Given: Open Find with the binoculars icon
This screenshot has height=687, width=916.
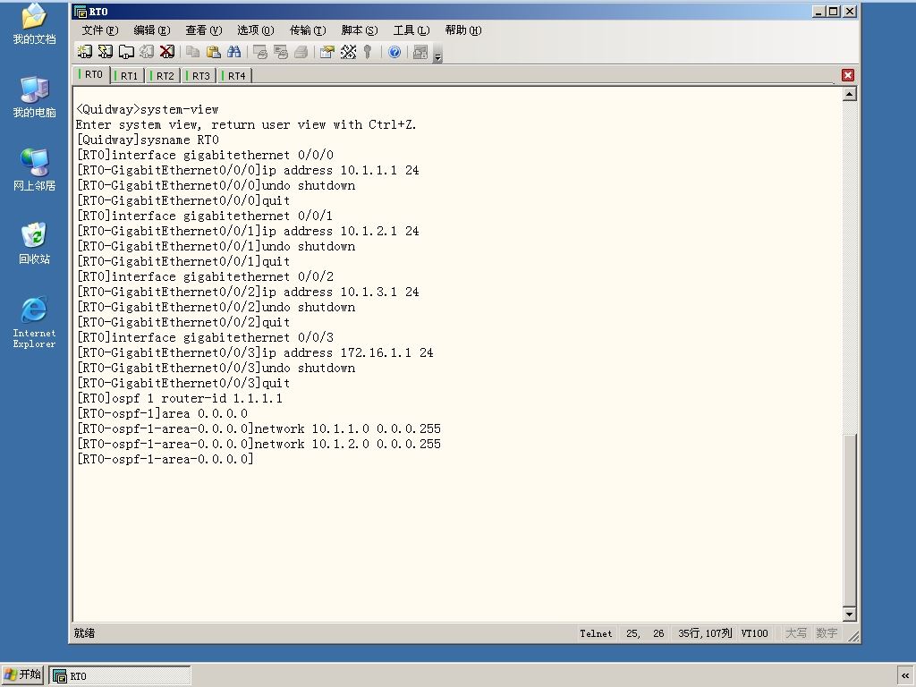Looking at the screenshot, I should click(233, 52).
